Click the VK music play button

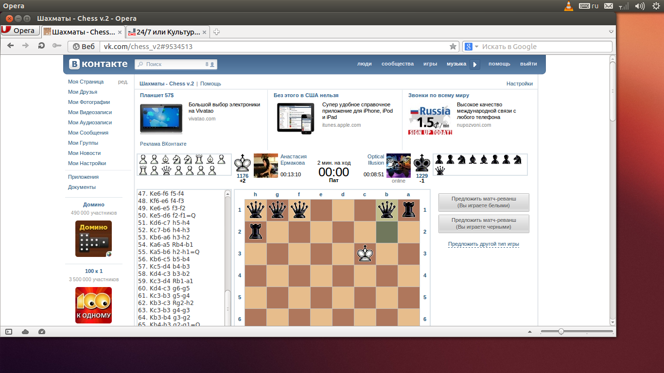click(x=475, y=65)
